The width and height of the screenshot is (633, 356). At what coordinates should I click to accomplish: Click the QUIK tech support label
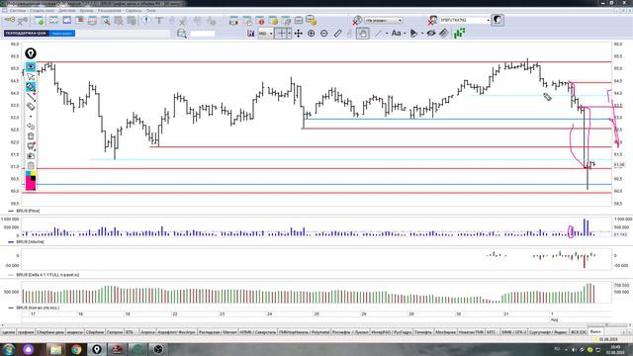26,33
